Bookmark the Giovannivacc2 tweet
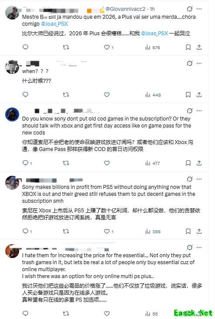The width and height of the screenshot is (215, 319). click(188, 47)
